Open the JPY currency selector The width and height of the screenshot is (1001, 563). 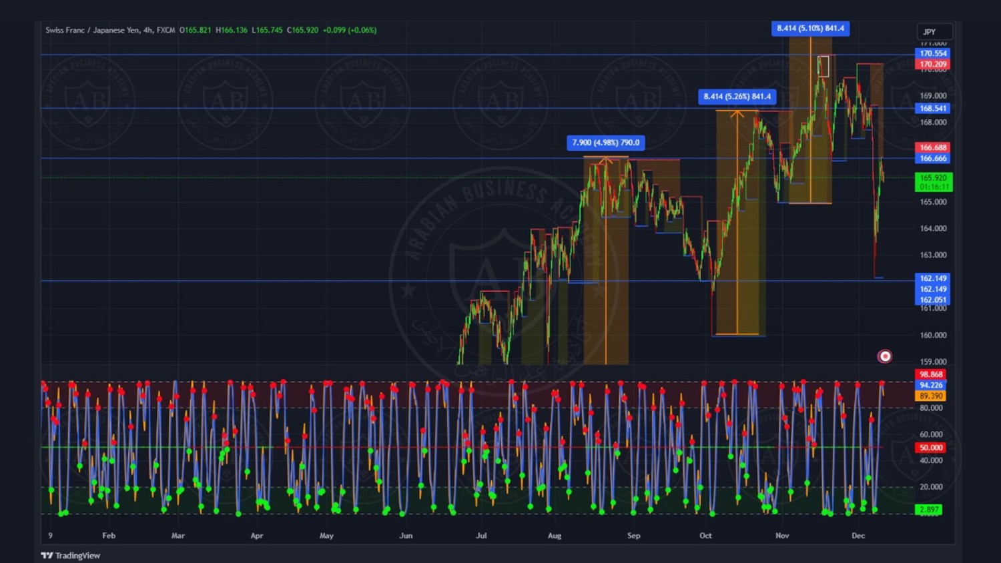(x=934, y=32)
